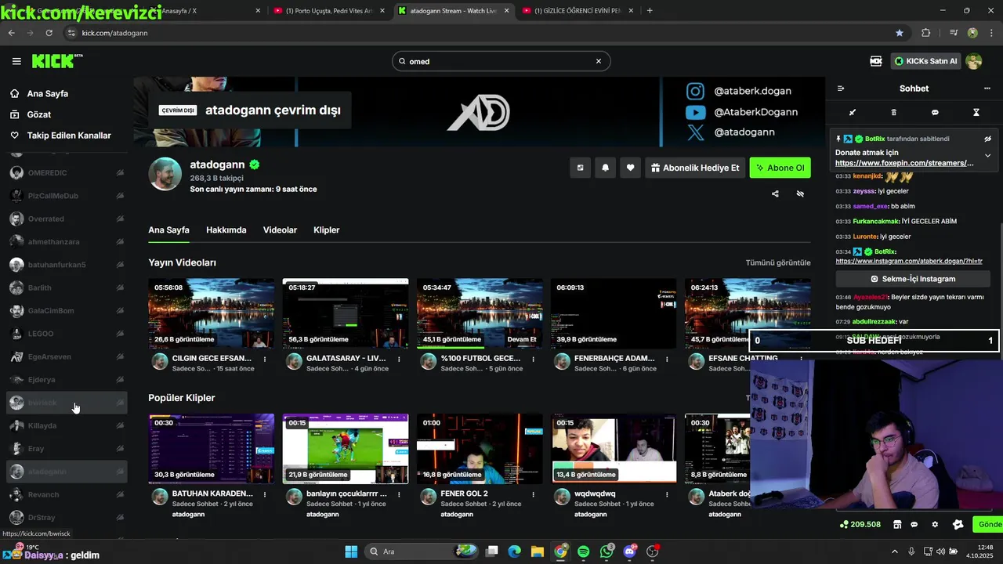
Task: Toggle hide icon next to OMEREDIC
Action: point(120,172)
